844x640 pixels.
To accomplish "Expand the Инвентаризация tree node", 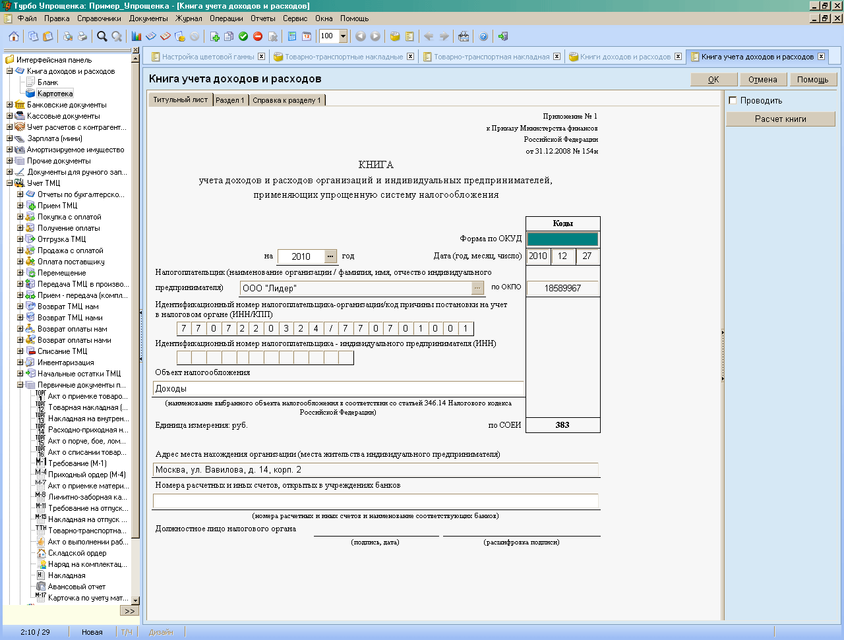I will (x=20, y=363).
